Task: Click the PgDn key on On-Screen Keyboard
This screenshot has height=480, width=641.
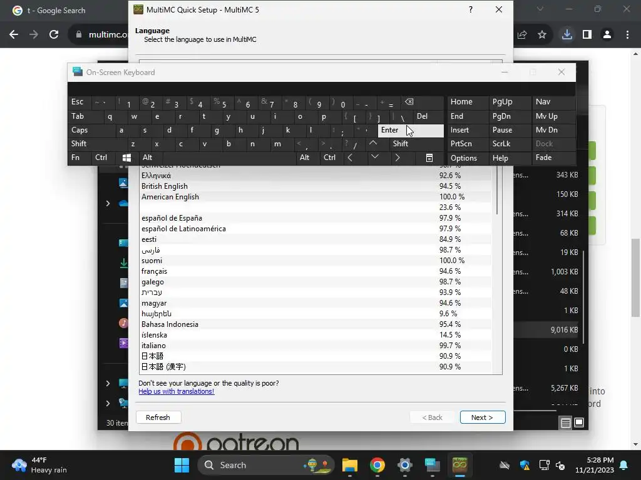Action: pos(510,116)
